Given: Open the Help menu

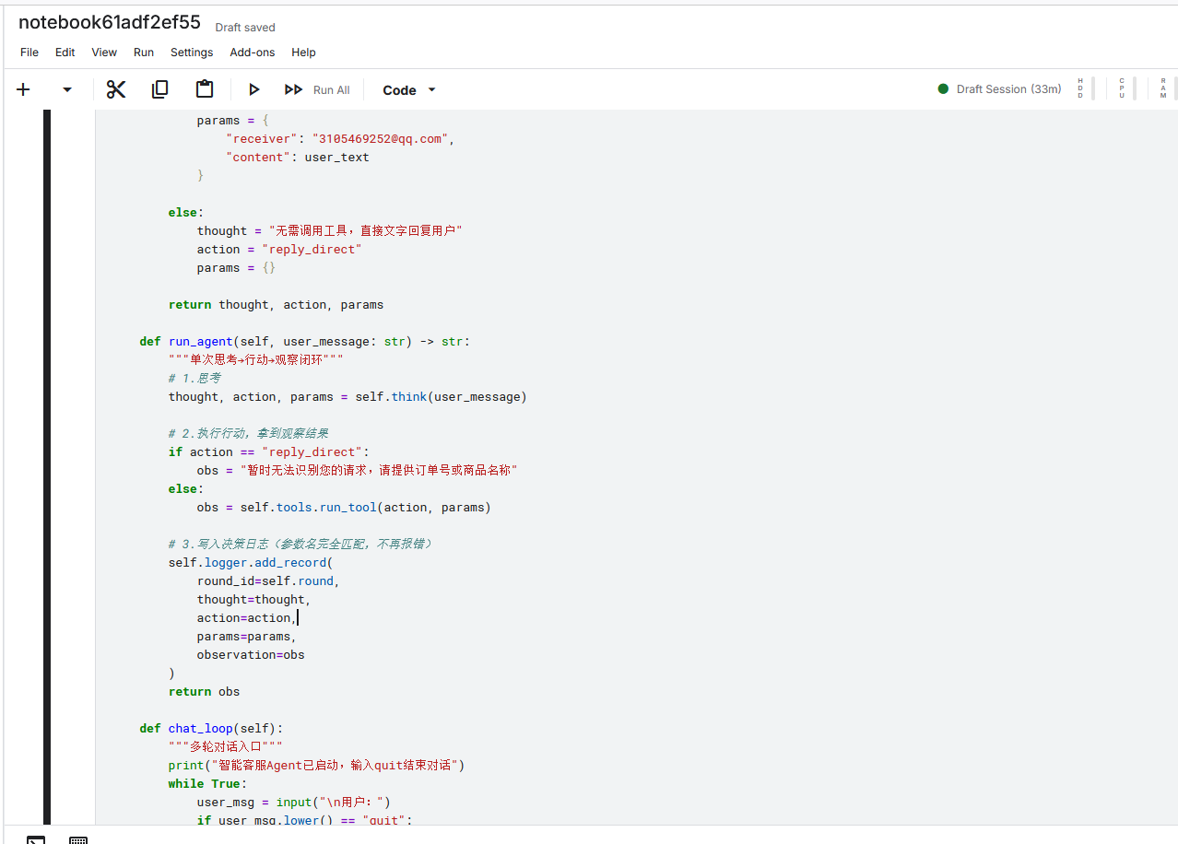Looking at the screenshot, I should tap(303, 53).
